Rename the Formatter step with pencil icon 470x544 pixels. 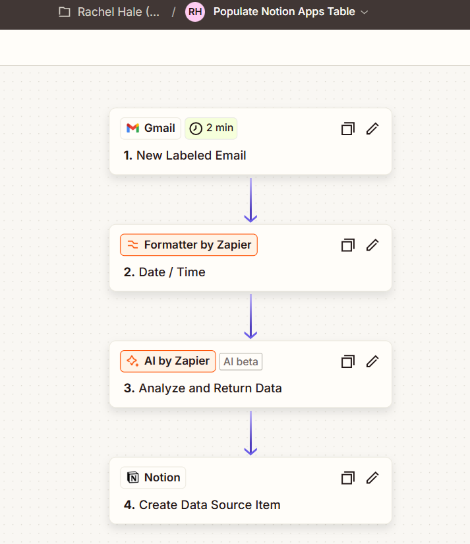(x=372, y=245)
